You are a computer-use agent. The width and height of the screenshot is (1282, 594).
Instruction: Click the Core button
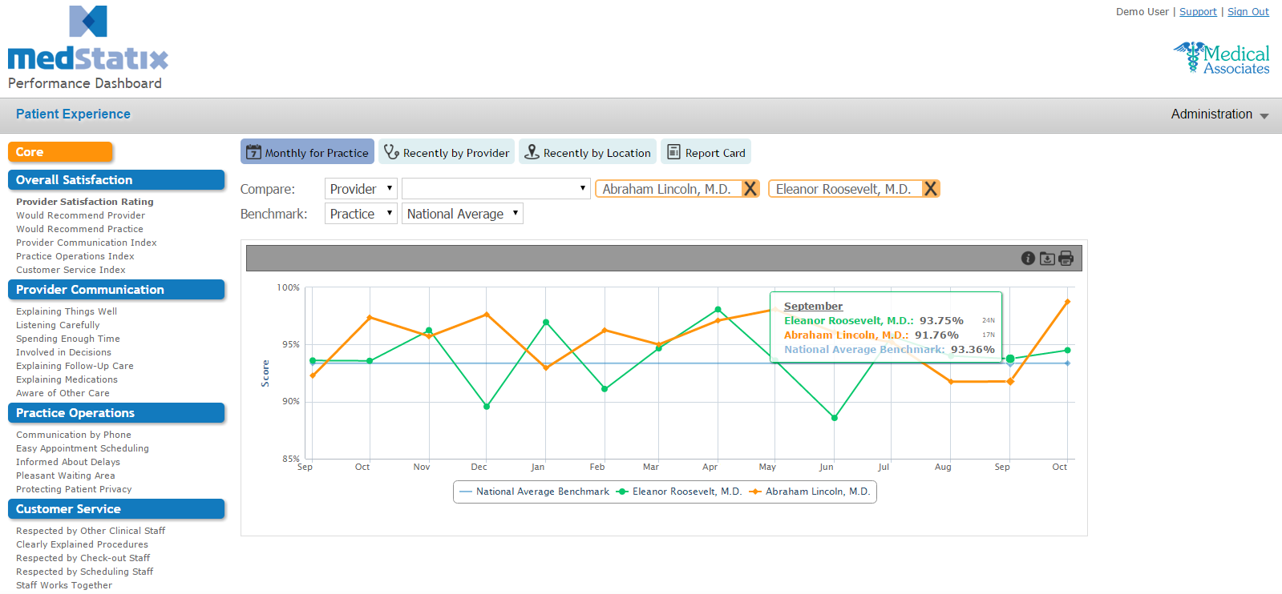(60, 152)
